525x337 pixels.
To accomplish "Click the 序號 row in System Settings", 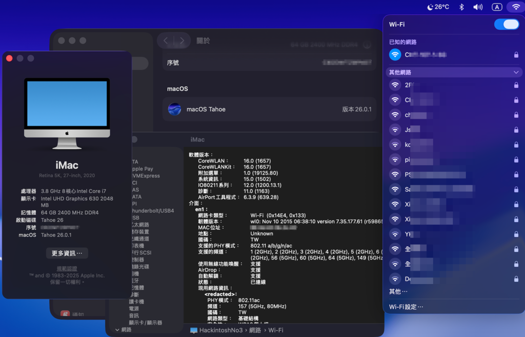I will point(270,63).
